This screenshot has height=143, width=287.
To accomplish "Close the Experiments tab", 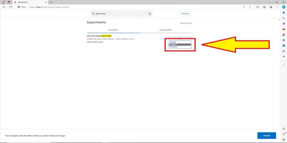I will tap(45, 2).
